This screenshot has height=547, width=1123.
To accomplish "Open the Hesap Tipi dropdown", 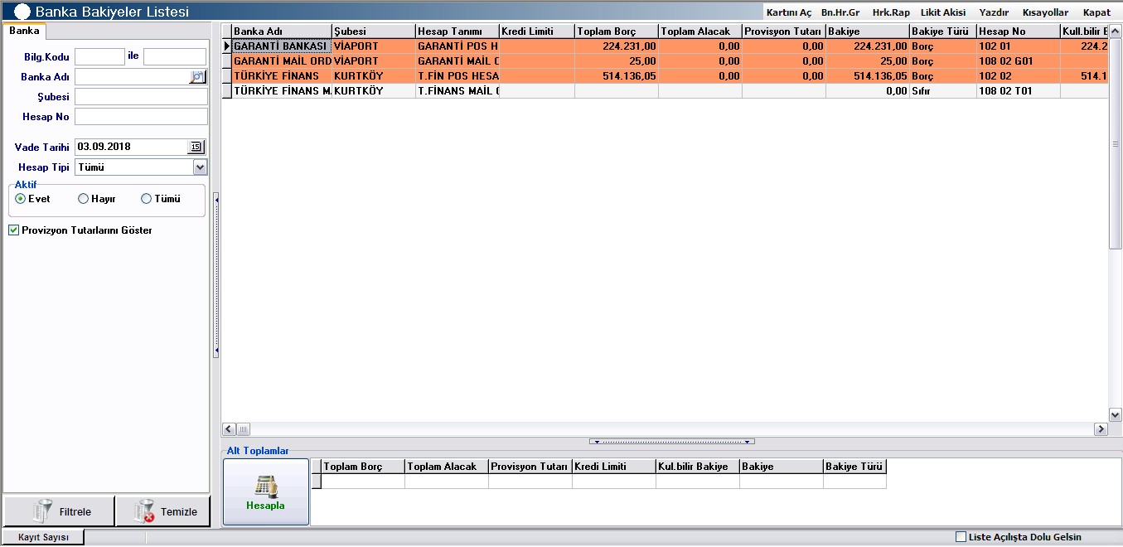I will coord(200,167).
